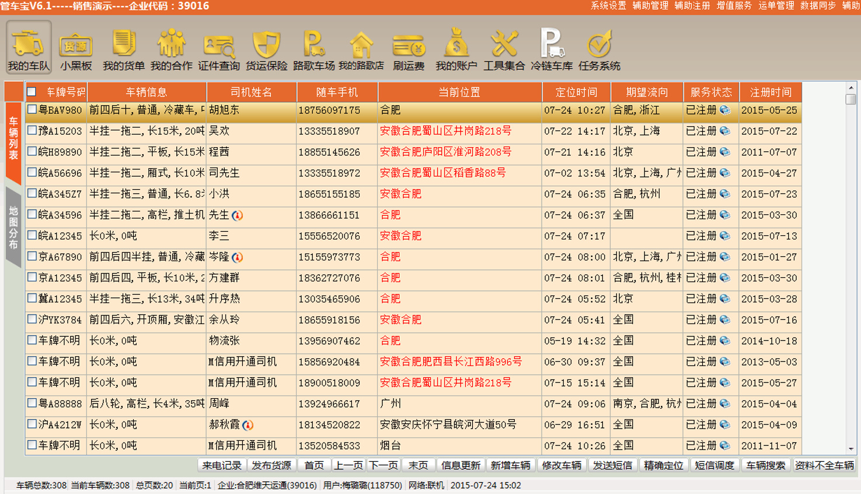This screenshot has width=861, height=494.
Task: Go to 首页 first page
Action: point(314,465)
